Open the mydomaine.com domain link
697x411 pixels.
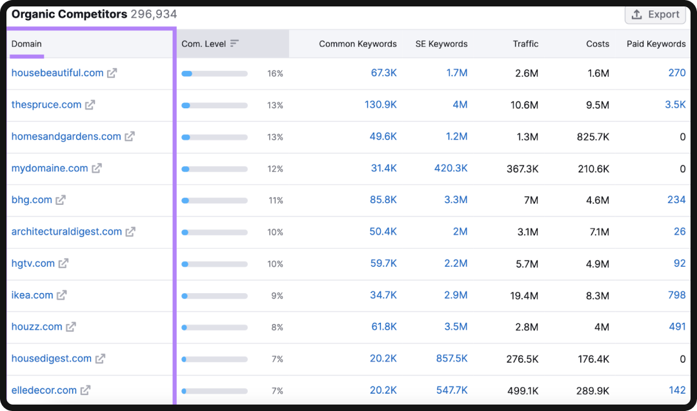[50, 168]
